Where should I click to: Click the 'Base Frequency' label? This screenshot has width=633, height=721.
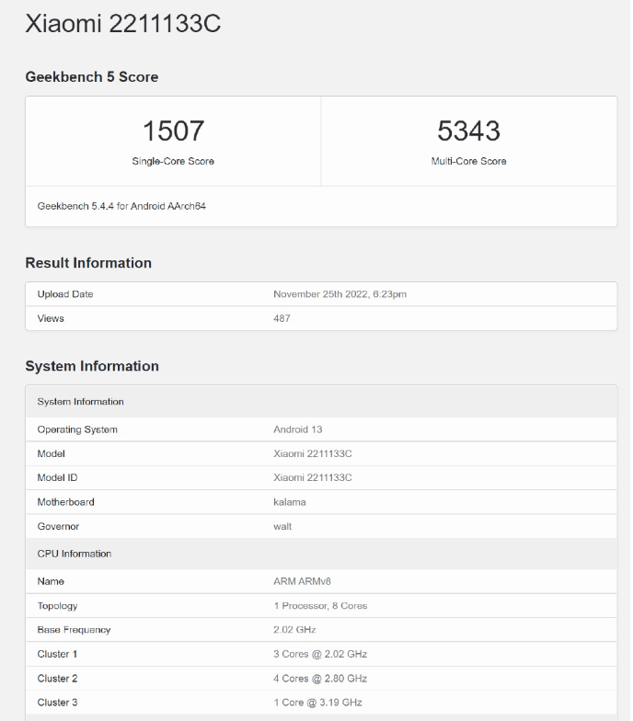(x=74, y=630)
